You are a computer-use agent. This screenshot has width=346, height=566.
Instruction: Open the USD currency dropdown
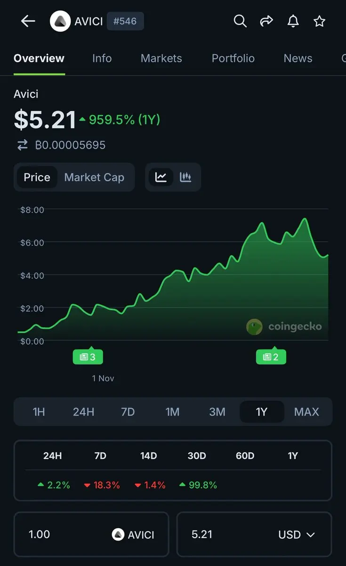[297, 534]
